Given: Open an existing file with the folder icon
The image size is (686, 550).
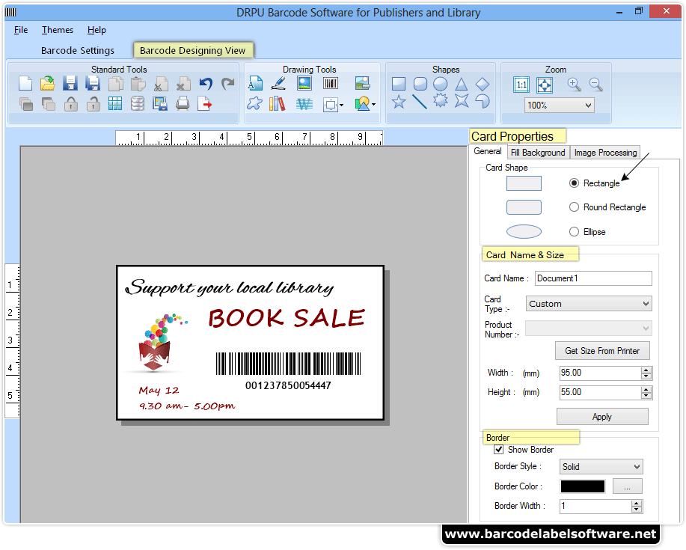Looking at the screenshot, I should [48, 83].
